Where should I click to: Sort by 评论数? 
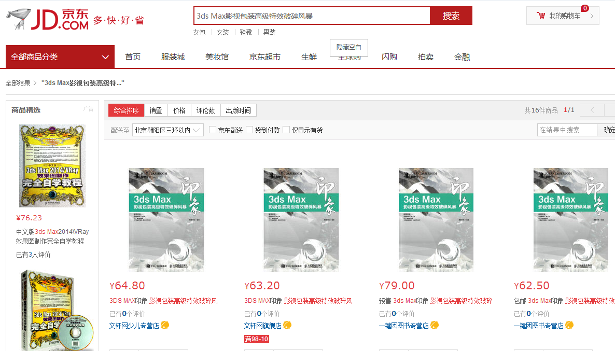point(205,110)
